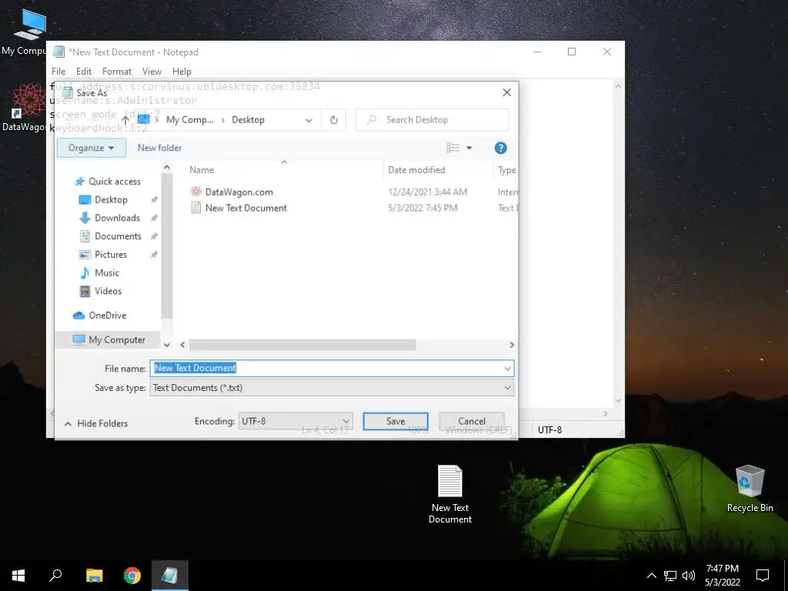Click the Desktop breadcrumb in address bar

pyautogui.click(x=248, y=119)
